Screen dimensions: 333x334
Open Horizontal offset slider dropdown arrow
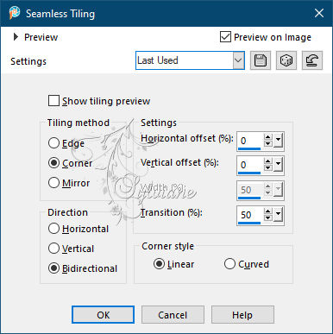pyautogui.click(x=278, y=141)
